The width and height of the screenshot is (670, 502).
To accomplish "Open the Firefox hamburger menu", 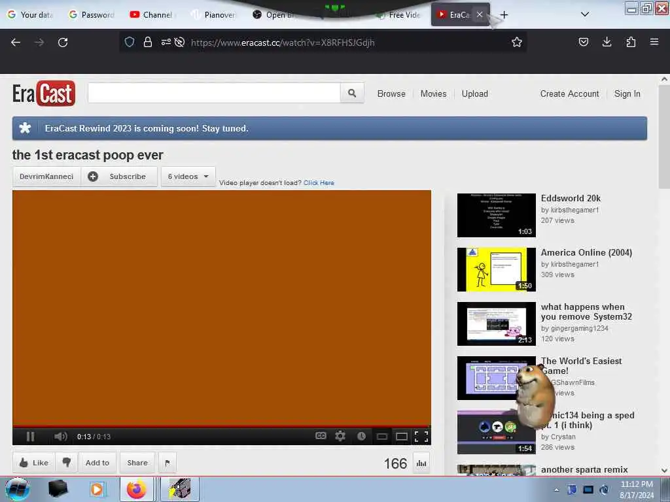I will pyautogui.click(x=654, y=42).
